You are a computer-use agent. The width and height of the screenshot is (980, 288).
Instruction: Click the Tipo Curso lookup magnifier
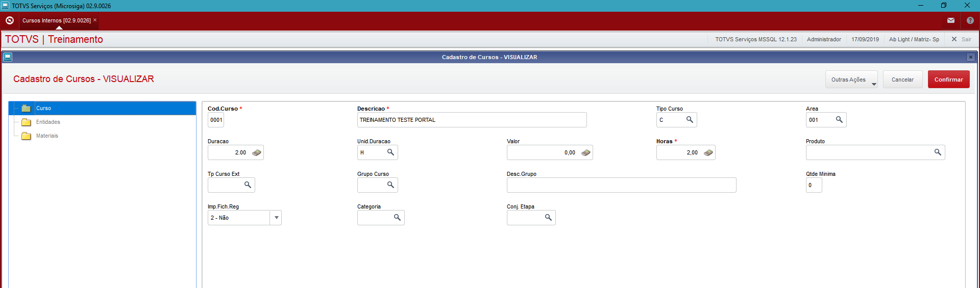coord(690,120)
